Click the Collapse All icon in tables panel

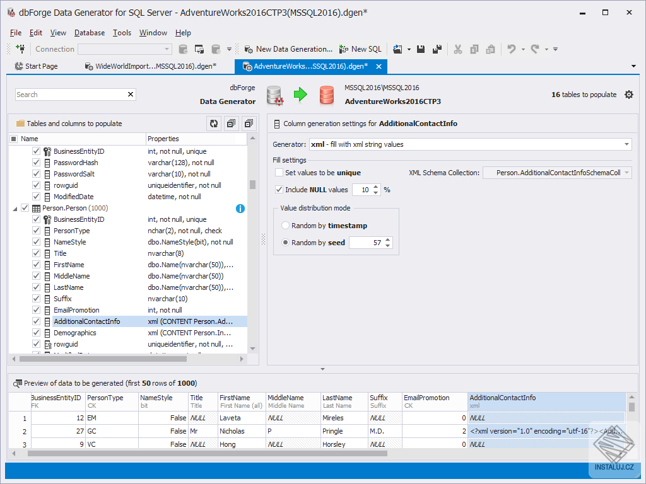coord(249,124)
